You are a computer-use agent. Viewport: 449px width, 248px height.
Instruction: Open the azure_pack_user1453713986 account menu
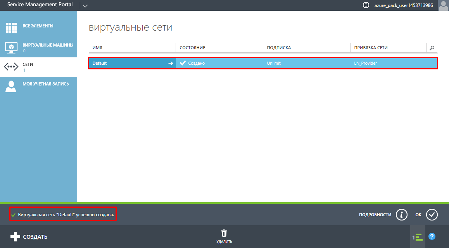(x=403, y=5)
